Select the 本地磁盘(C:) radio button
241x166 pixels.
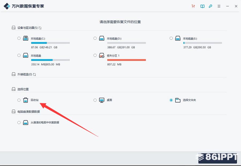pyautogui.click(x=19, y=38)
